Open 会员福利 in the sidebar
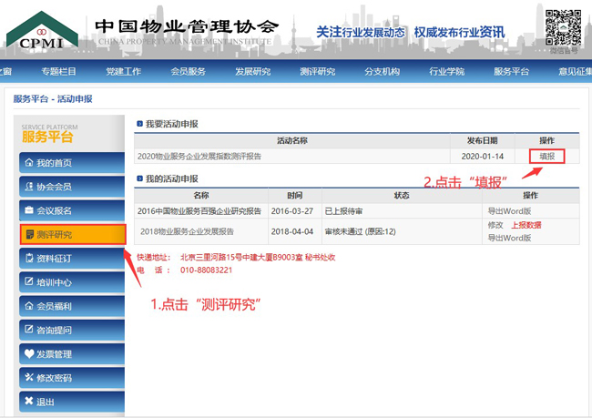This screenshot has width=592, height=418. (54, 307)
